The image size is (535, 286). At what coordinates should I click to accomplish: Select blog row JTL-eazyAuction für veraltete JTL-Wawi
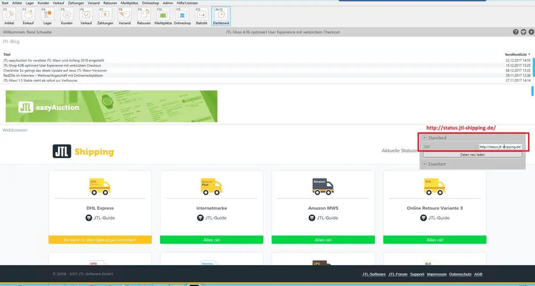267,60
